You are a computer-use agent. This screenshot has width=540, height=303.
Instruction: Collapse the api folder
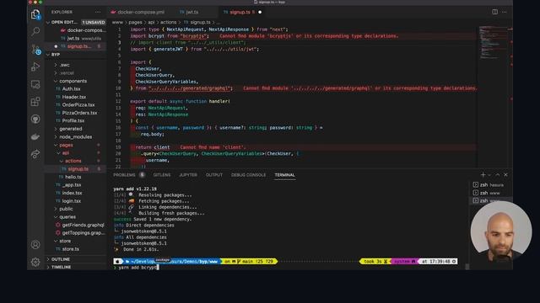point(75,153)
